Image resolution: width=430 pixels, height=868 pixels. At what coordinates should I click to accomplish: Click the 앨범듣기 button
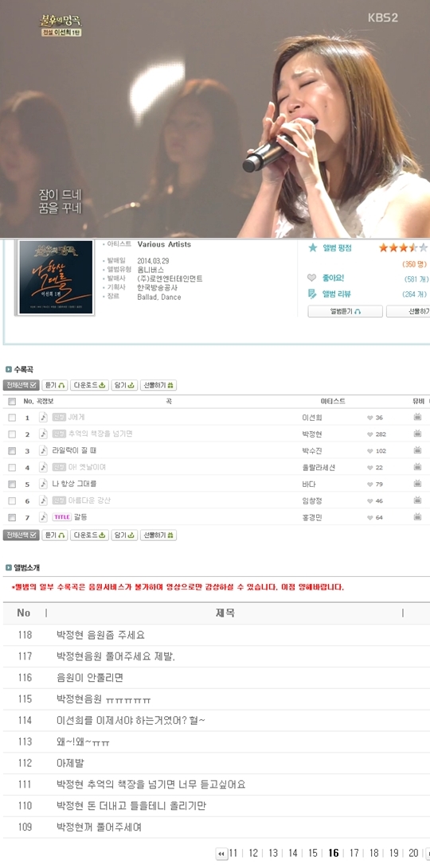[346, 312]
